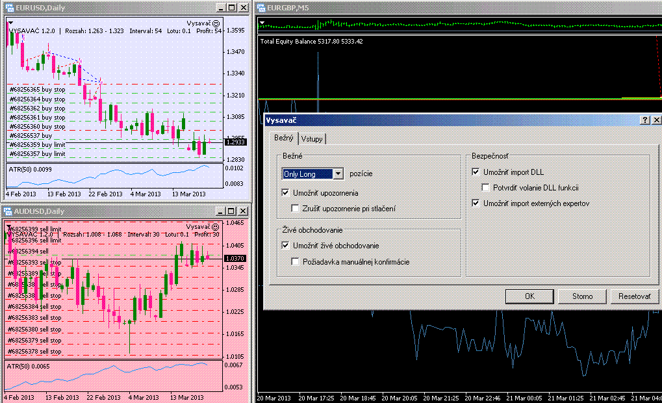Screen dimensions: 662x403
Task: Select order #68256394 sell in the AUDUSD chart
Action: 28,252
